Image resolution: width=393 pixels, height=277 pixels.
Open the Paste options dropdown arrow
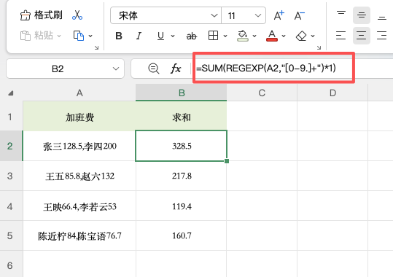click(59, 36)
